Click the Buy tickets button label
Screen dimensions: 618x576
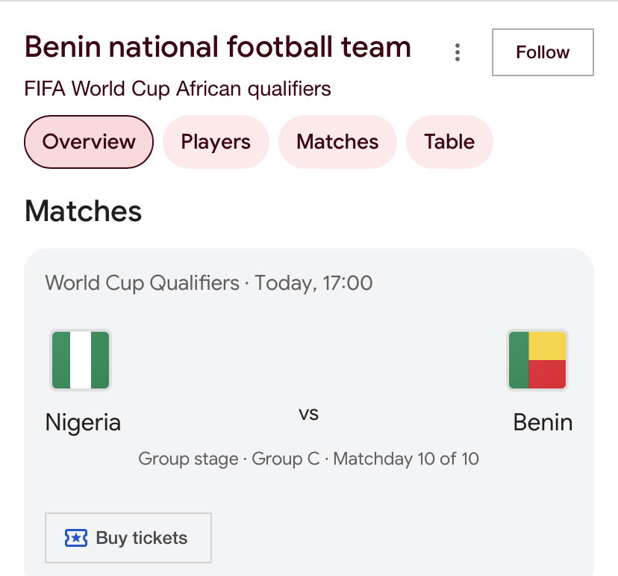[142, 538]
